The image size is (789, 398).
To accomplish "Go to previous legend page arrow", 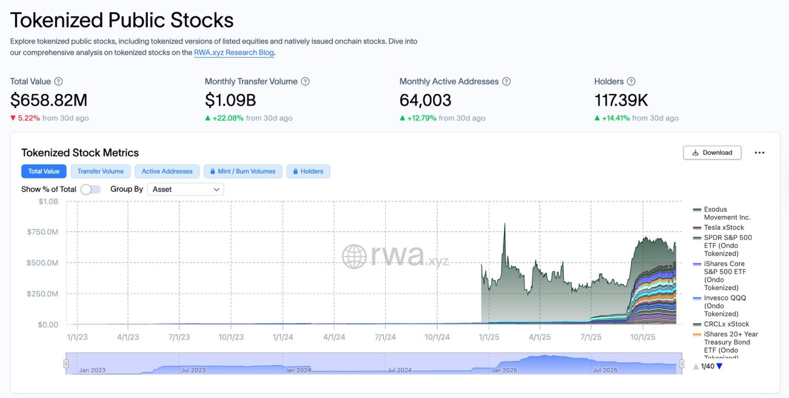I will tap(696, 366).
